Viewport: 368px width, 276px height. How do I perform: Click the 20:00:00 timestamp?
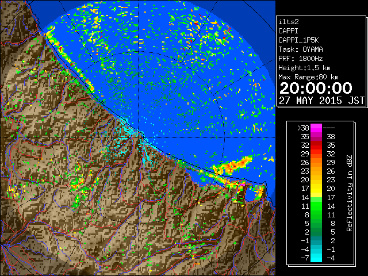point(316,88)
